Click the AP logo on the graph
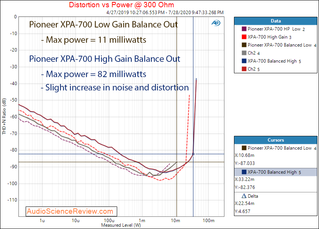This screenshot has height=229, width=319. click(216, 23)
